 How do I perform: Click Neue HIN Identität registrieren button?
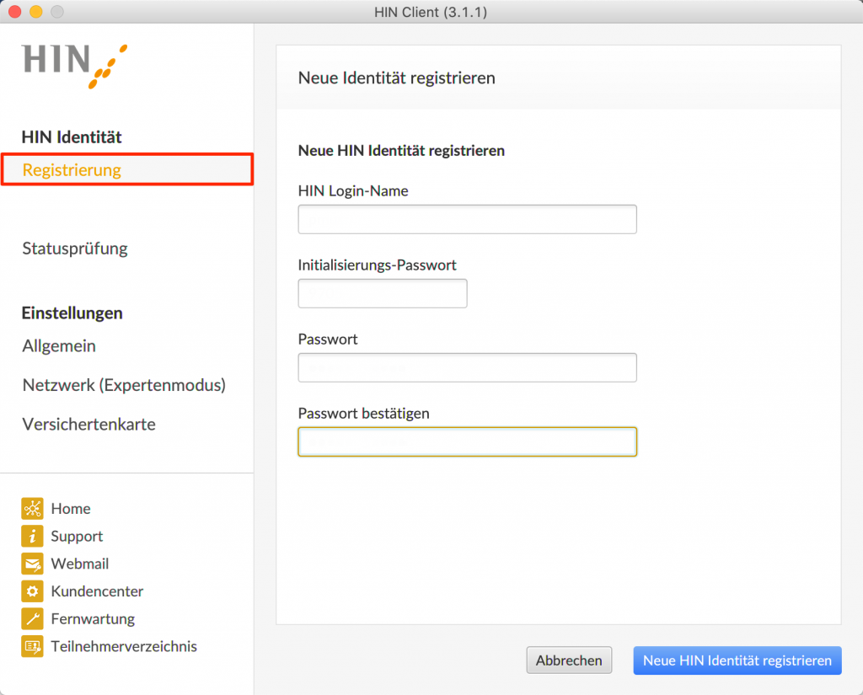(737, 660)
